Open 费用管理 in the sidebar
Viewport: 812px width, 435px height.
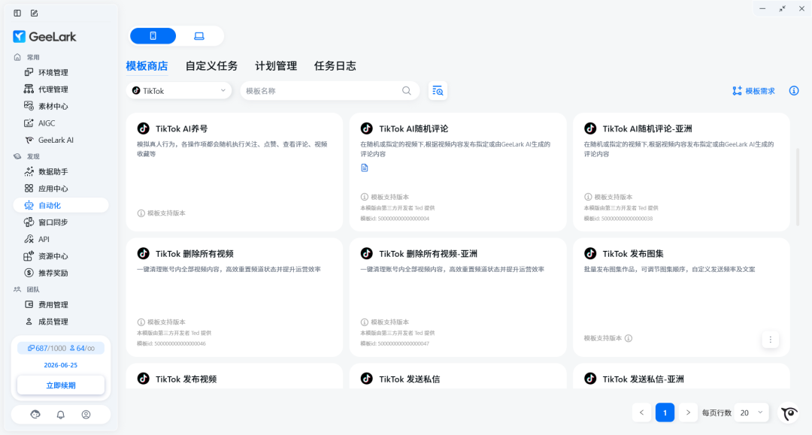pyautogui.click(x=61, y=305)
